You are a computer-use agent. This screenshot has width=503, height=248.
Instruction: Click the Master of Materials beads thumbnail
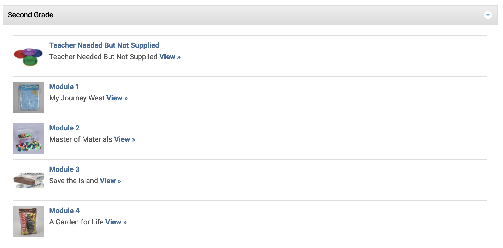click(x=28, y=139)
